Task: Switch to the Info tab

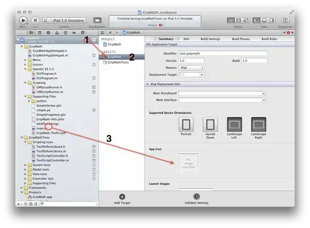Action: 186,39
